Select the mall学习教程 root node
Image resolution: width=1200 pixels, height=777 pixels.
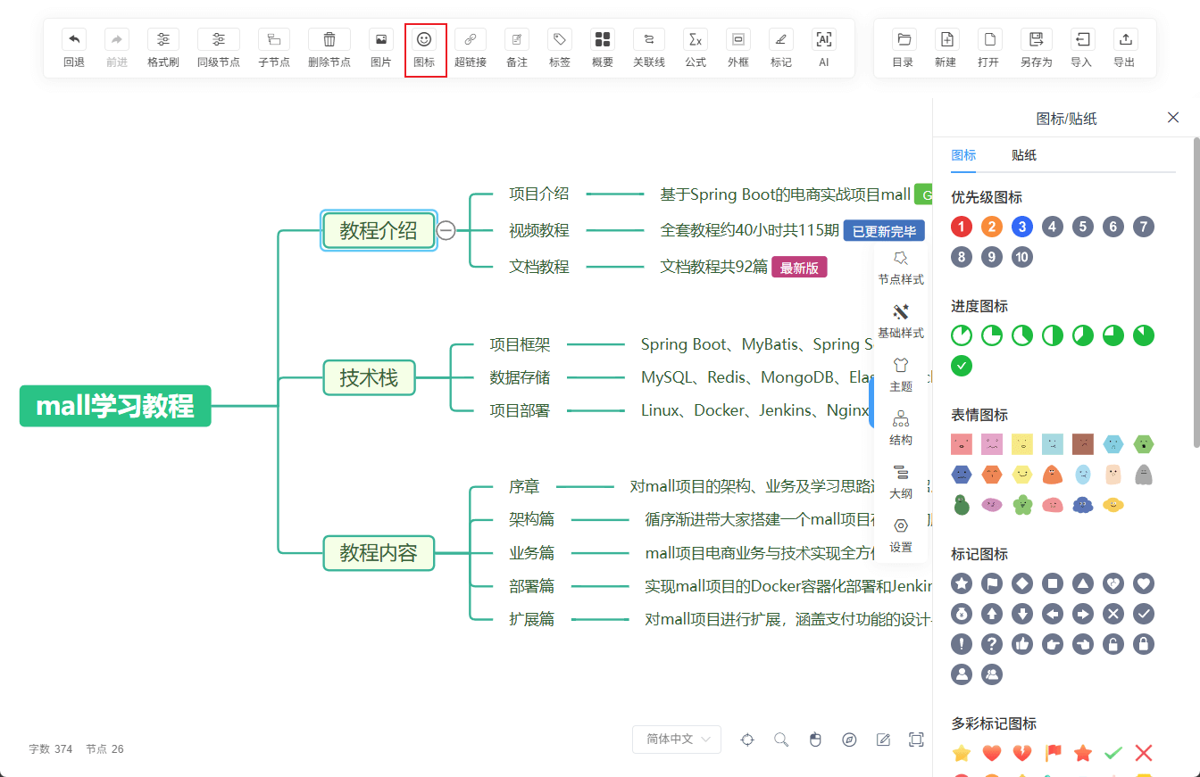pos(115,406)
